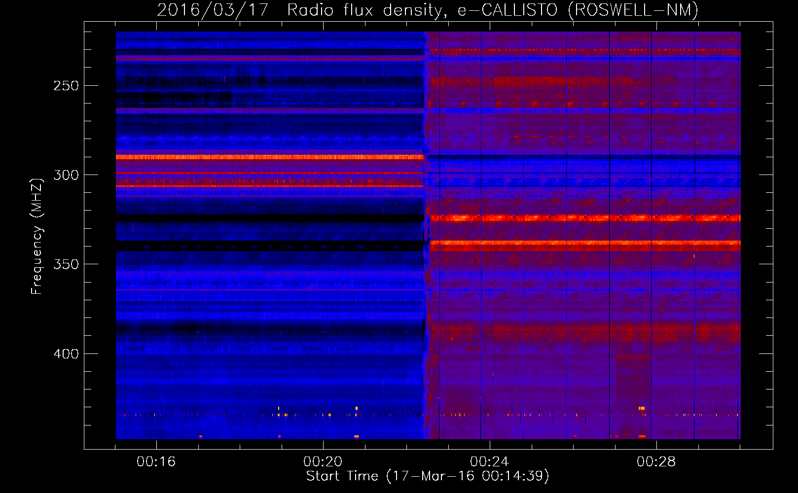Click the 400 frequency tick label
The image size is (798, 493).
[x=66, y=354]
